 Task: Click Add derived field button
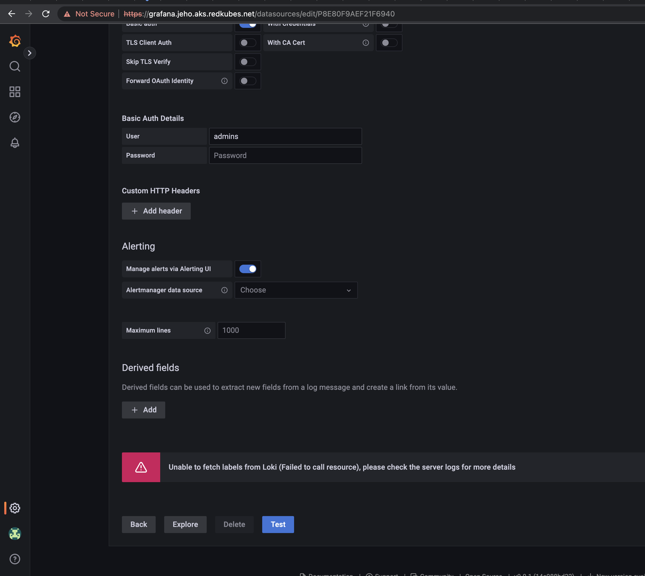[143, 410]
